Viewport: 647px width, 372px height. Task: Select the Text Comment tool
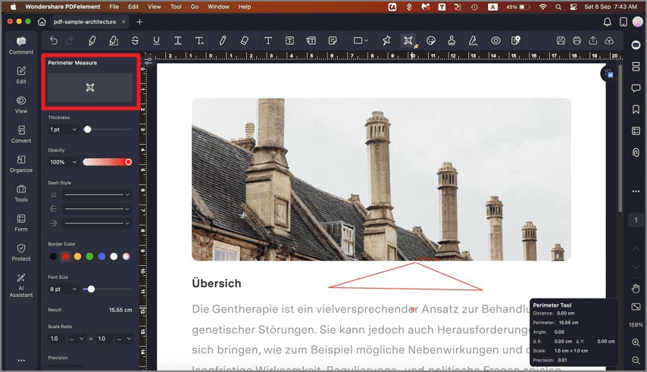click(267, 40)
